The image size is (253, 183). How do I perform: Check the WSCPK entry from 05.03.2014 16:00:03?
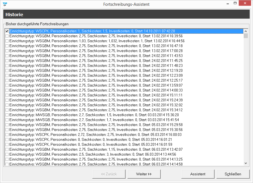pos(7,135)
